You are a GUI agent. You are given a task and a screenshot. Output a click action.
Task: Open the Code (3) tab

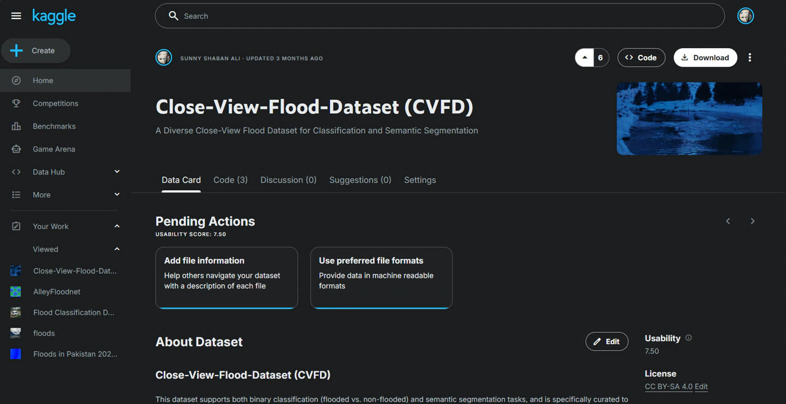point(231,180)
